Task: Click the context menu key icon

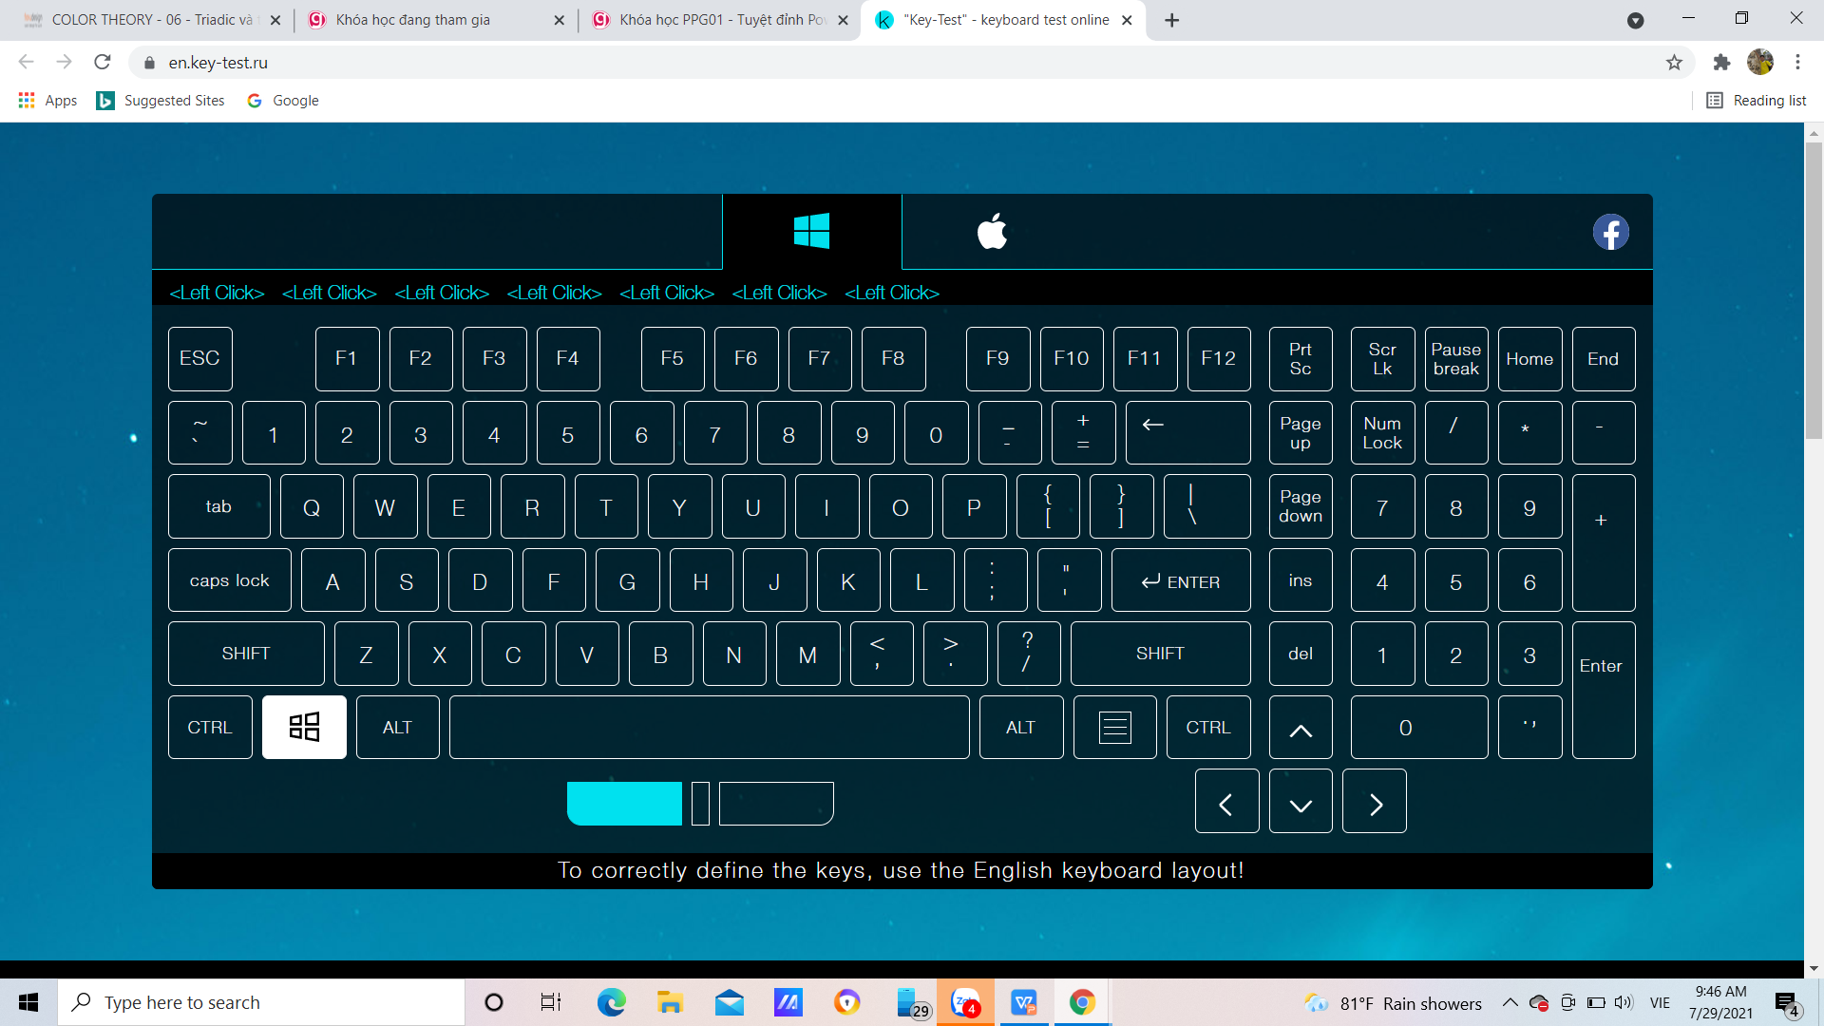Action: point(1114,727)
